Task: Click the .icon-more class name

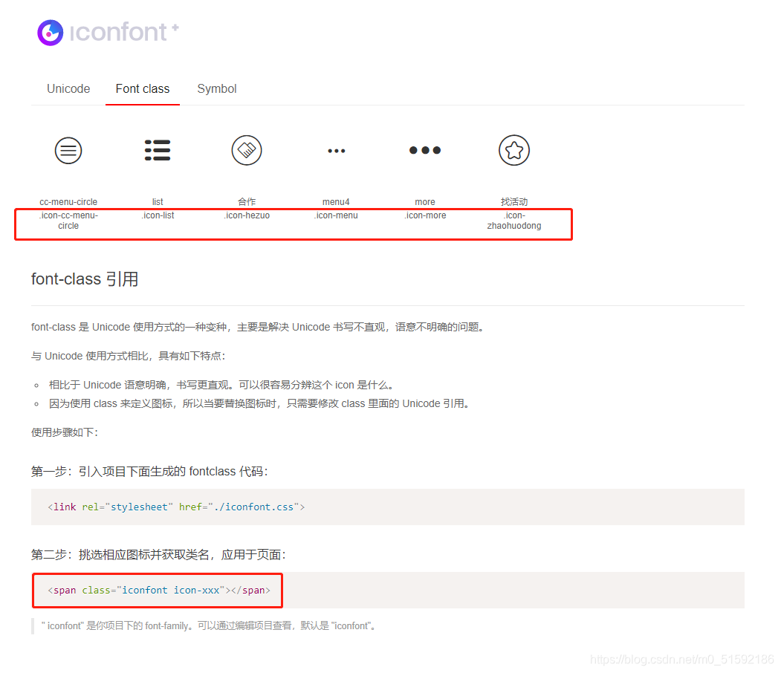Action: (x=425, y=215)
